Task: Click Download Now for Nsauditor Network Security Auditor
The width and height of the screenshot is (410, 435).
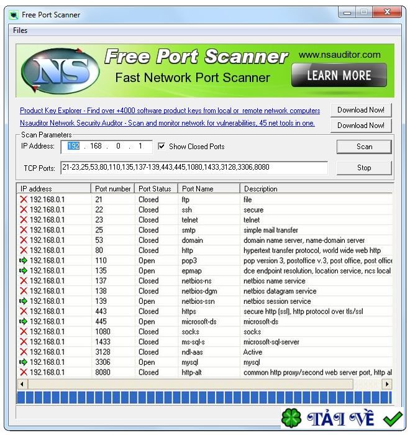Action: (361, 126)
